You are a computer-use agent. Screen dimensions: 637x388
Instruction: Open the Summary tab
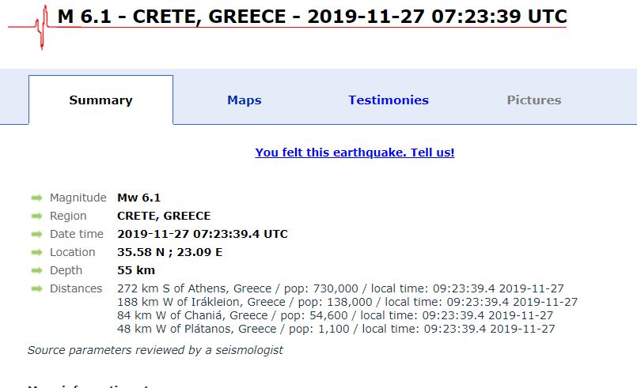[100, 100]
